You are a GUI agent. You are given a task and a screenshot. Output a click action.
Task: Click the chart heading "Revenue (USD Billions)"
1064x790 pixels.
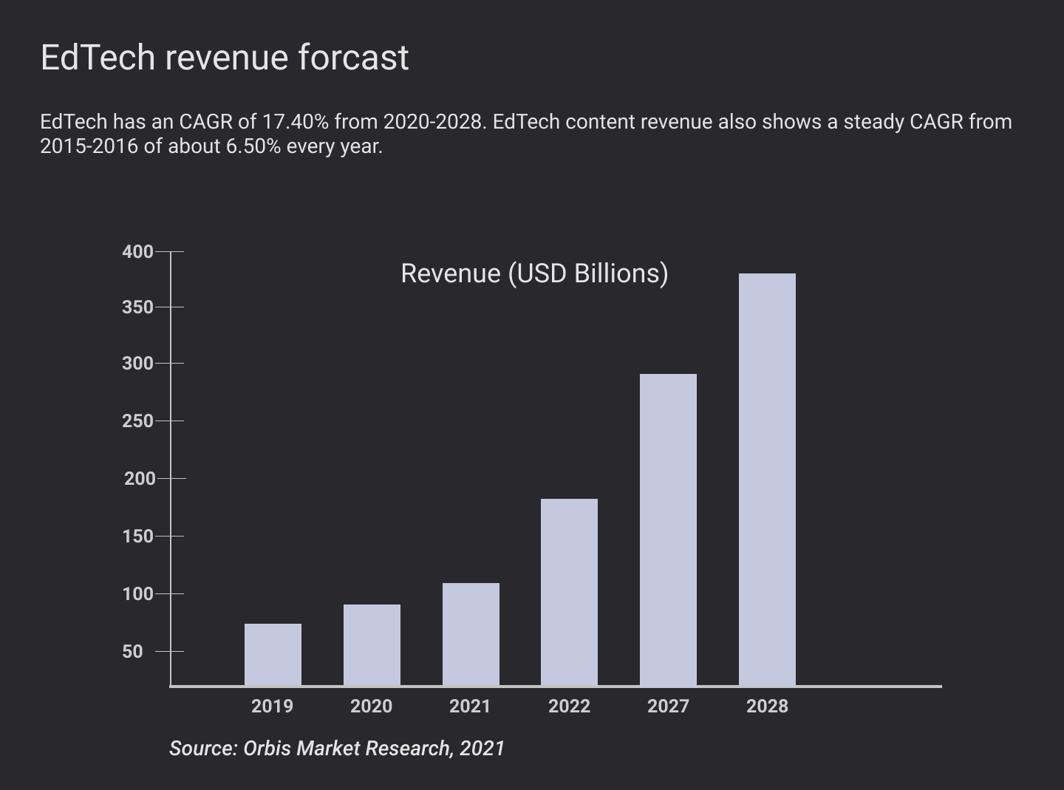pyautogui.click(x=534, y=273)
